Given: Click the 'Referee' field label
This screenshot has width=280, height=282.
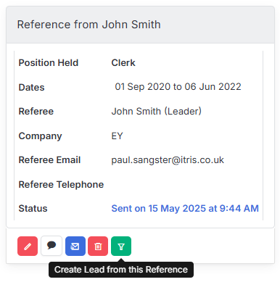Looking at the screenshot, I should (x=36, y=112).
